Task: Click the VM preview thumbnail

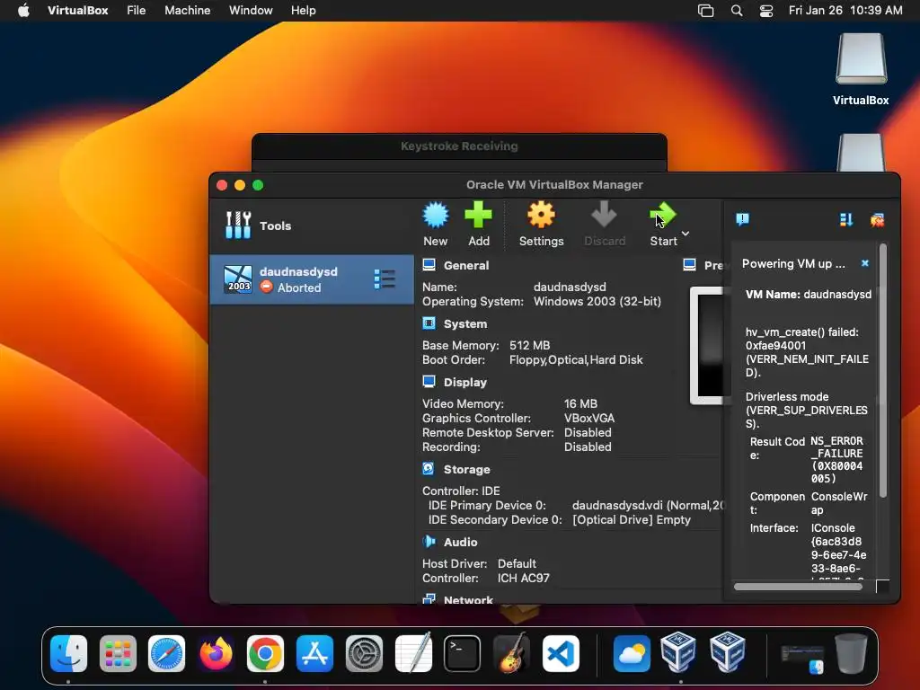Action: (x=709, y=346)
